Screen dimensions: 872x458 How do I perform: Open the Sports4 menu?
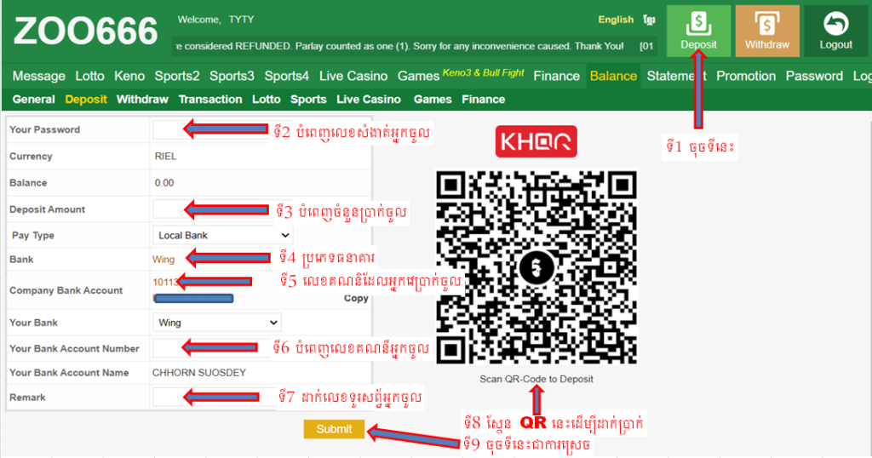pyautogui.click(x=286, y=76)
